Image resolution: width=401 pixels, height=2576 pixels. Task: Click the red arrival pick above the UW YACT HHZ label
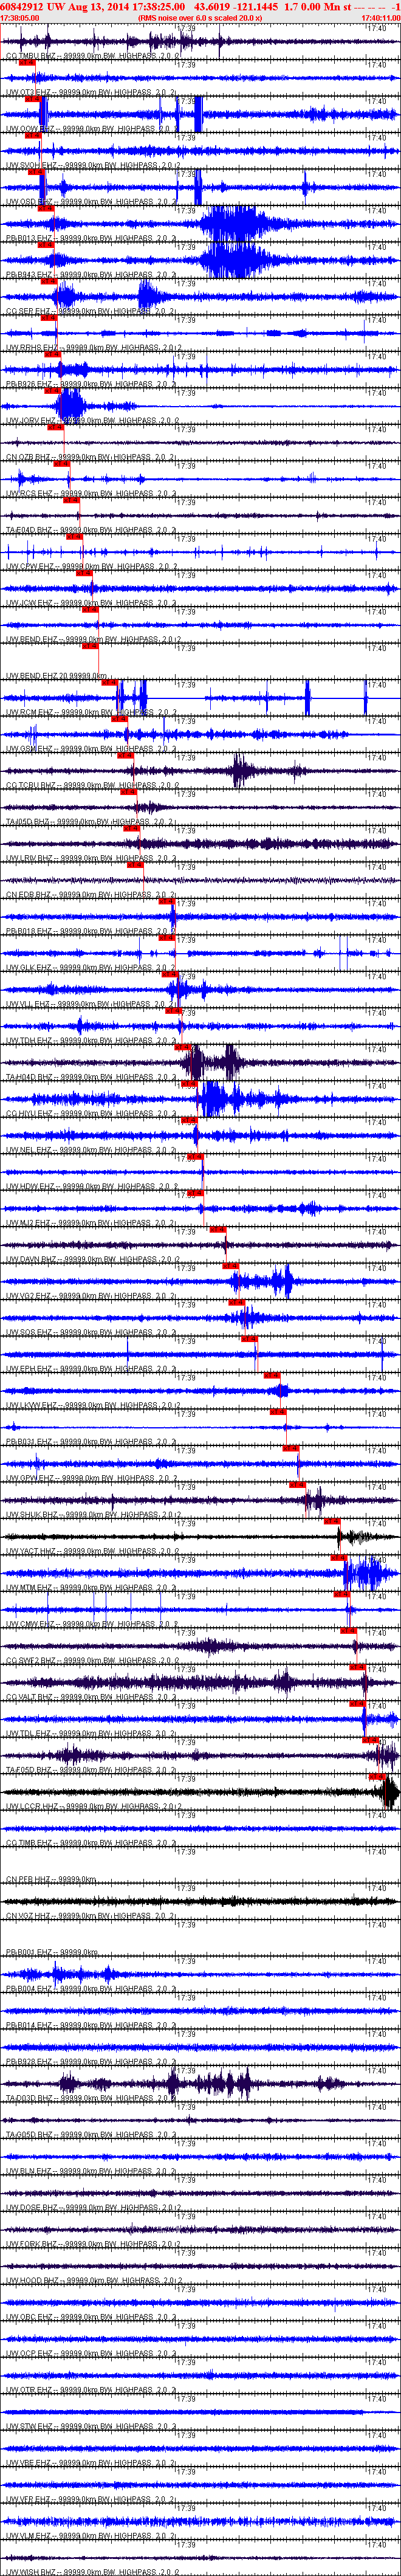(332, 1521)
